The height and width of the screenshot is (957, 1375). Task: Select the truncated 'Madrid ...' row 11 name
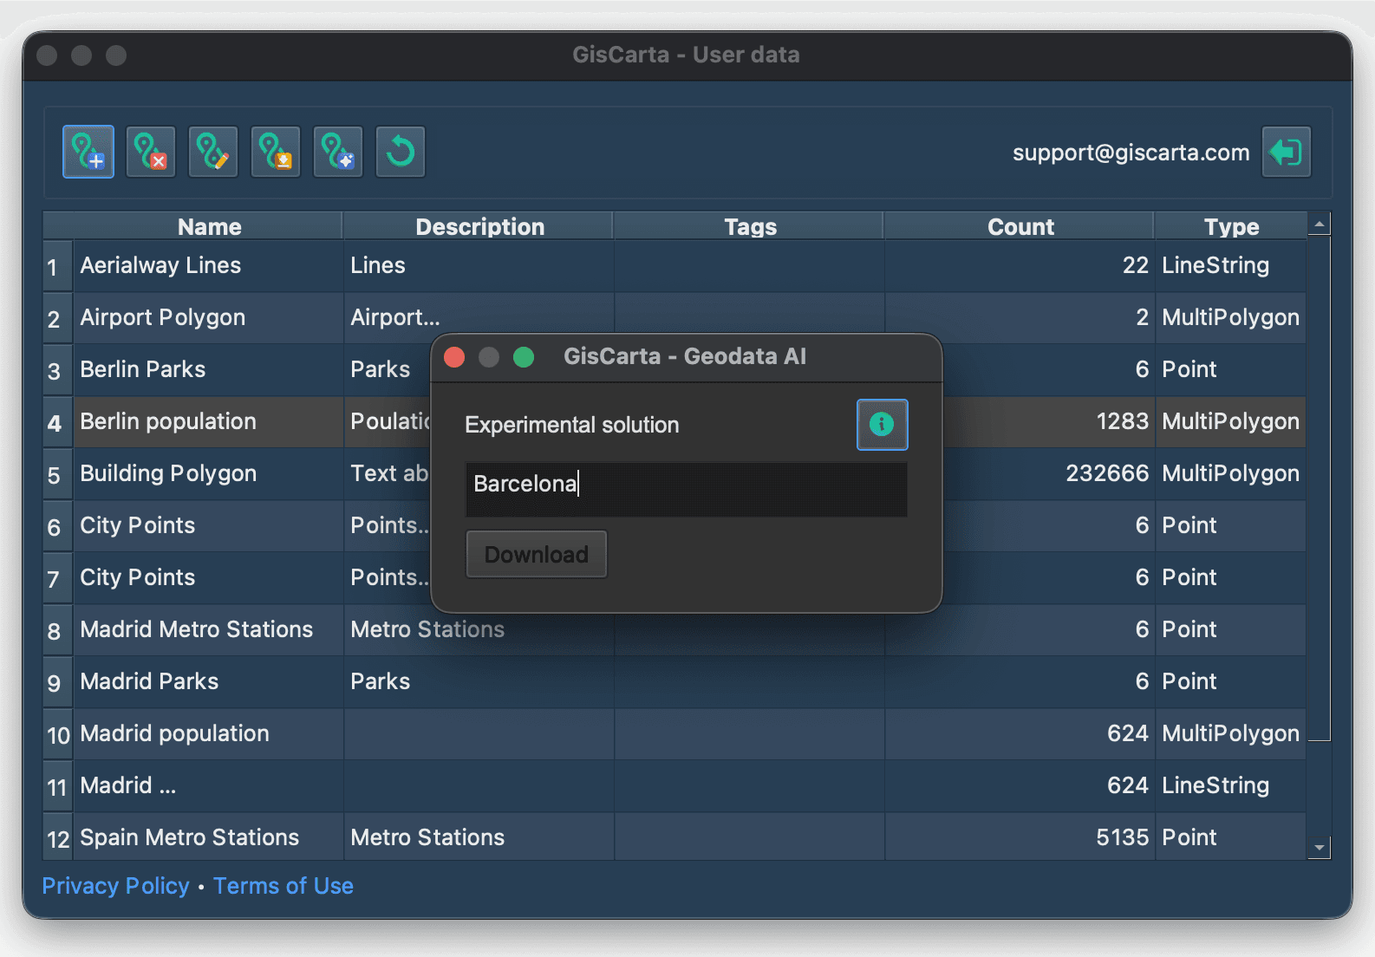pos(128,785)
